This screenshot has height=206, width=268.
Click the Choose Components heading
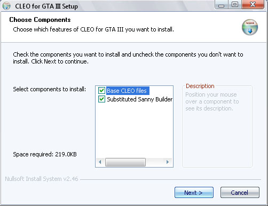tap(40, 20)
